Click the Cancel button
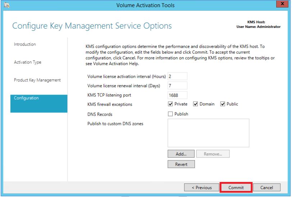Image resolution: width=292 pixels, height=197 pixels. tap(266, 188)
